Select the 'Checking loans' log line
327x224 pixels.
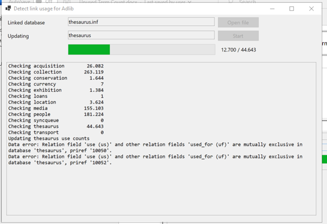[56, 96]
